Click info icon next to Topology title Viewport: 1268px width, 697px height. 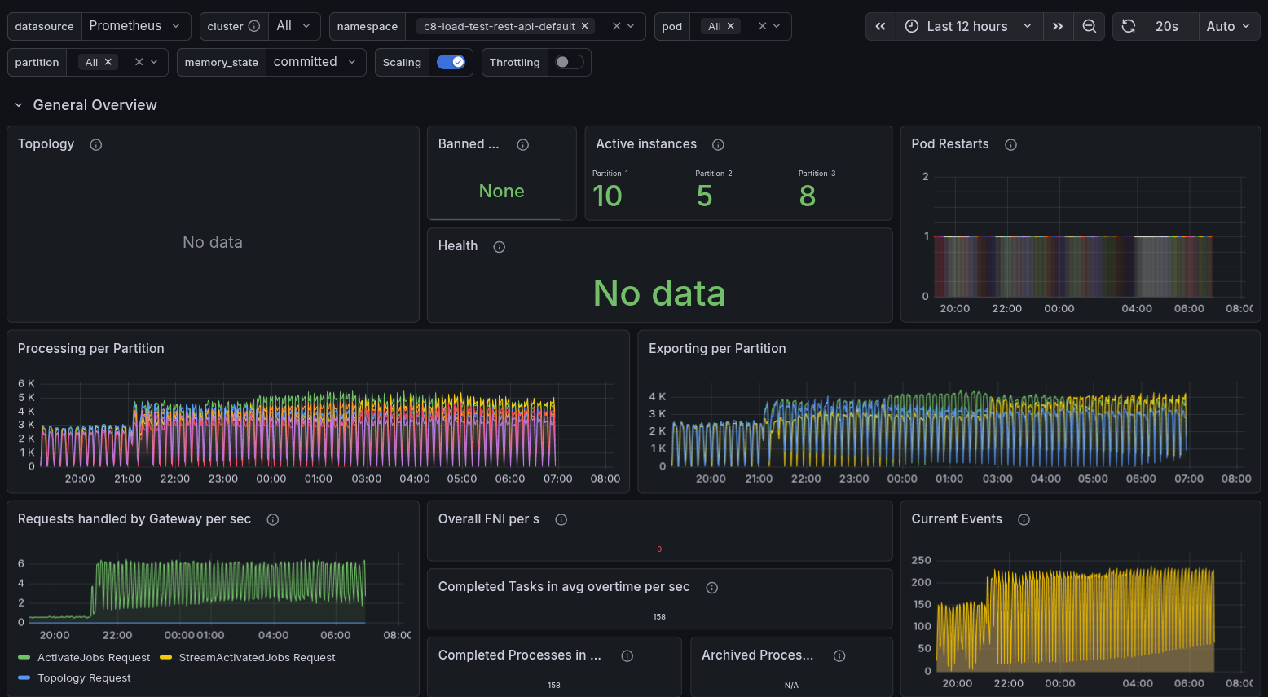[x=96, y=144]
